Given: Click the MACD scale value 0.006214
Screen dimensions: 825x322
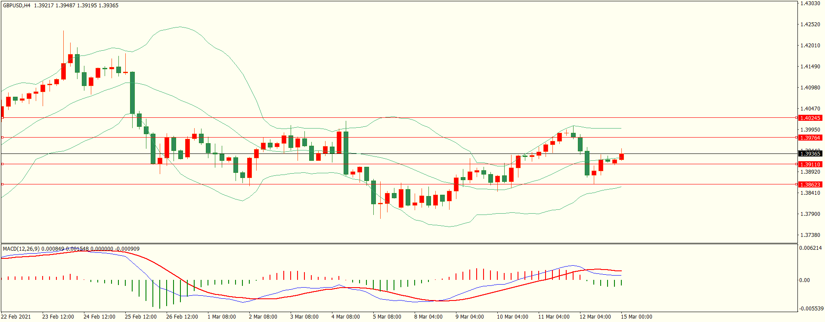Looking at the screenshot, I should pyautogui.click(x=810, y=248).
